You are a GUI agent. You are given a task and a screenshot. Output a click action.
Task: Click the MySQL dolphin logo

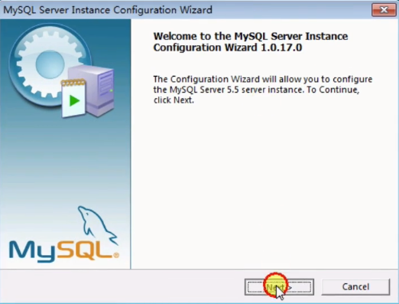tap(97, 224)
